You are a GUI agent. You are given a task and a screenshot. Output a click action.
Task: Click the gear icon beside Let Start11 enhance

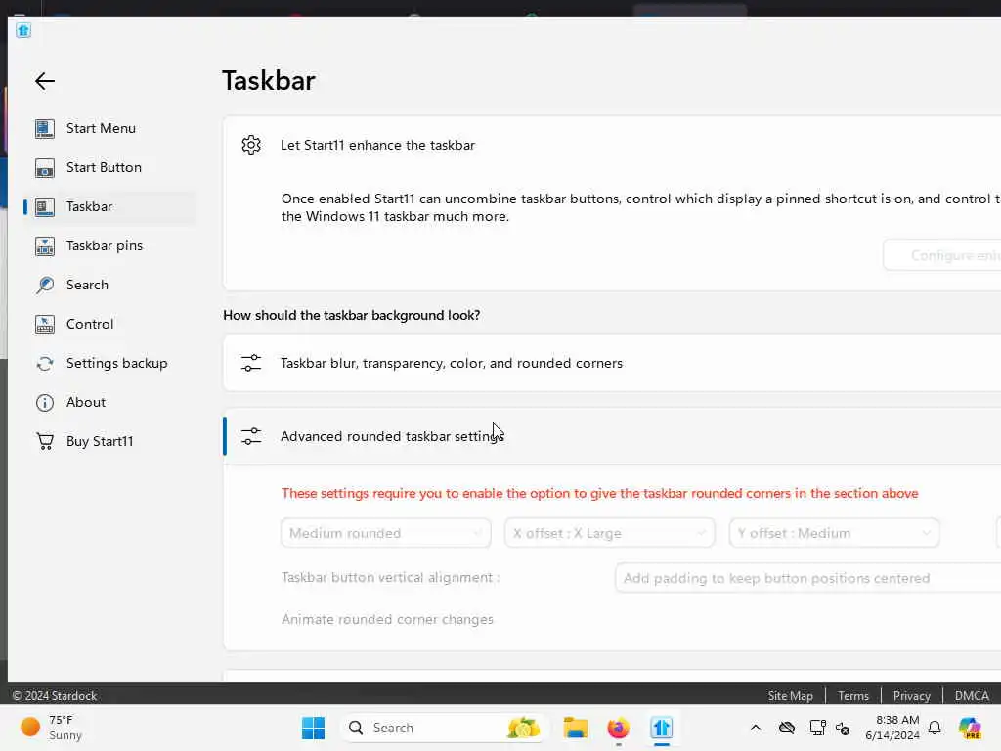click(x=251, y=145)
